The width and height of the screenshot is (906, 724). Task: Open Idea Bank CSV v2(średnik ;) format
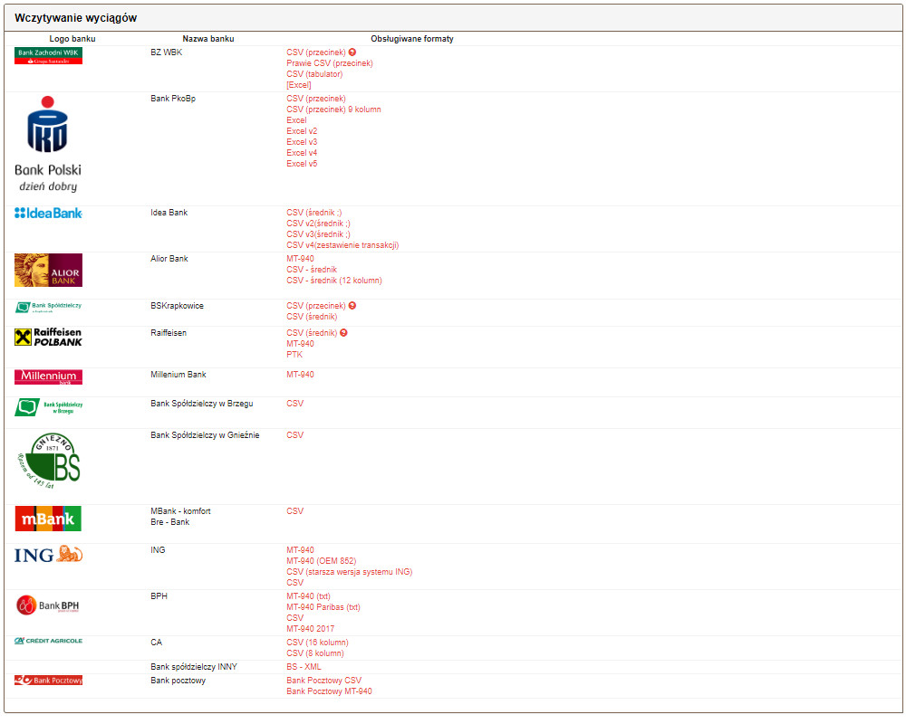[x=318, y=224]
